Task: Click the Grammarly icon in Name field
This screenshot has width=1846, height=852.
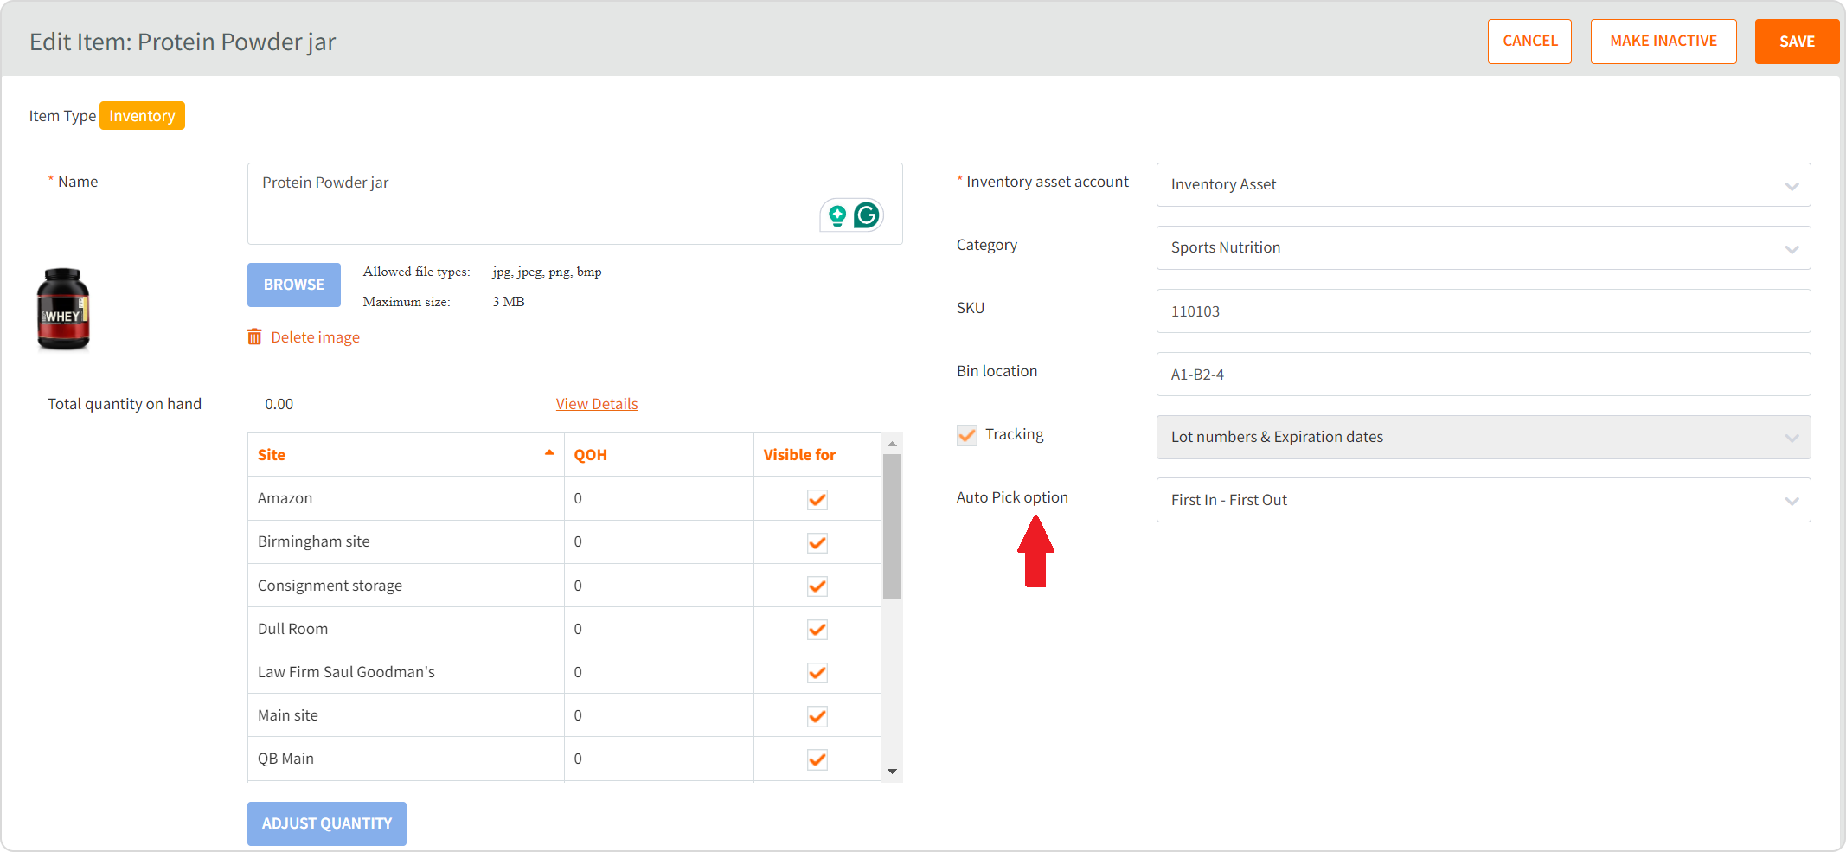Action: pyautogui.click(x=867, y=215)
